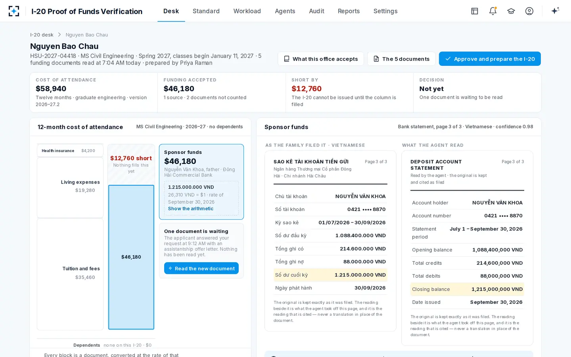571x357 pixels.
Task: Return to "I-20 desk" breadcrumb
Action: 42,35
